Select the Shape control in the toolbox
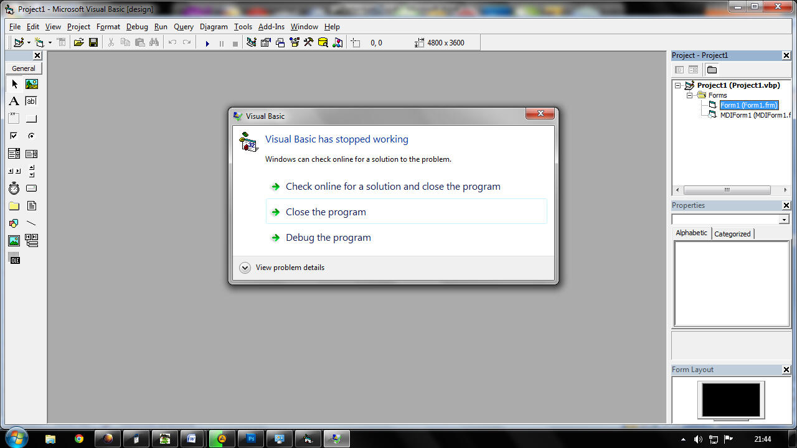The height and width of the screenshot is (448, 797). click(14, 223)
